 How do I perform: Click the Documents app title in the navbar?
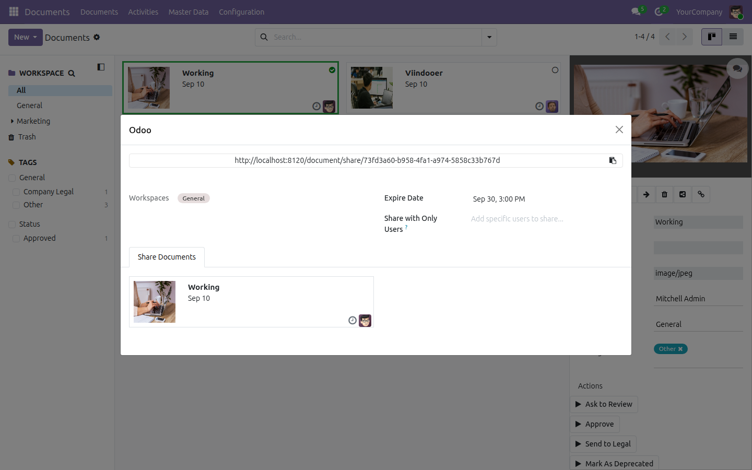click(x=47, y=12)
